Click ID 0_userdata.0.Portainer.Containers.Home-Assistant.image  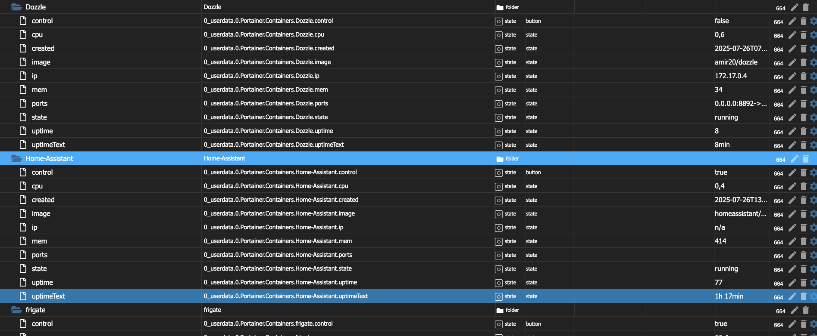pyautogui.click(x=279, y=214)
